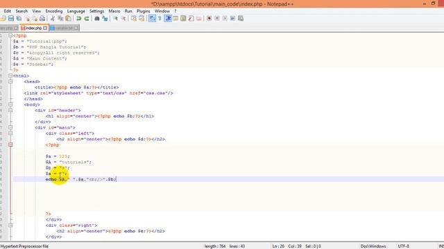Image resolution: width=444 pixels, height=249 pixels.
Task: Collapse the div id="main" fold marker
Action: (x=10, y=127)
